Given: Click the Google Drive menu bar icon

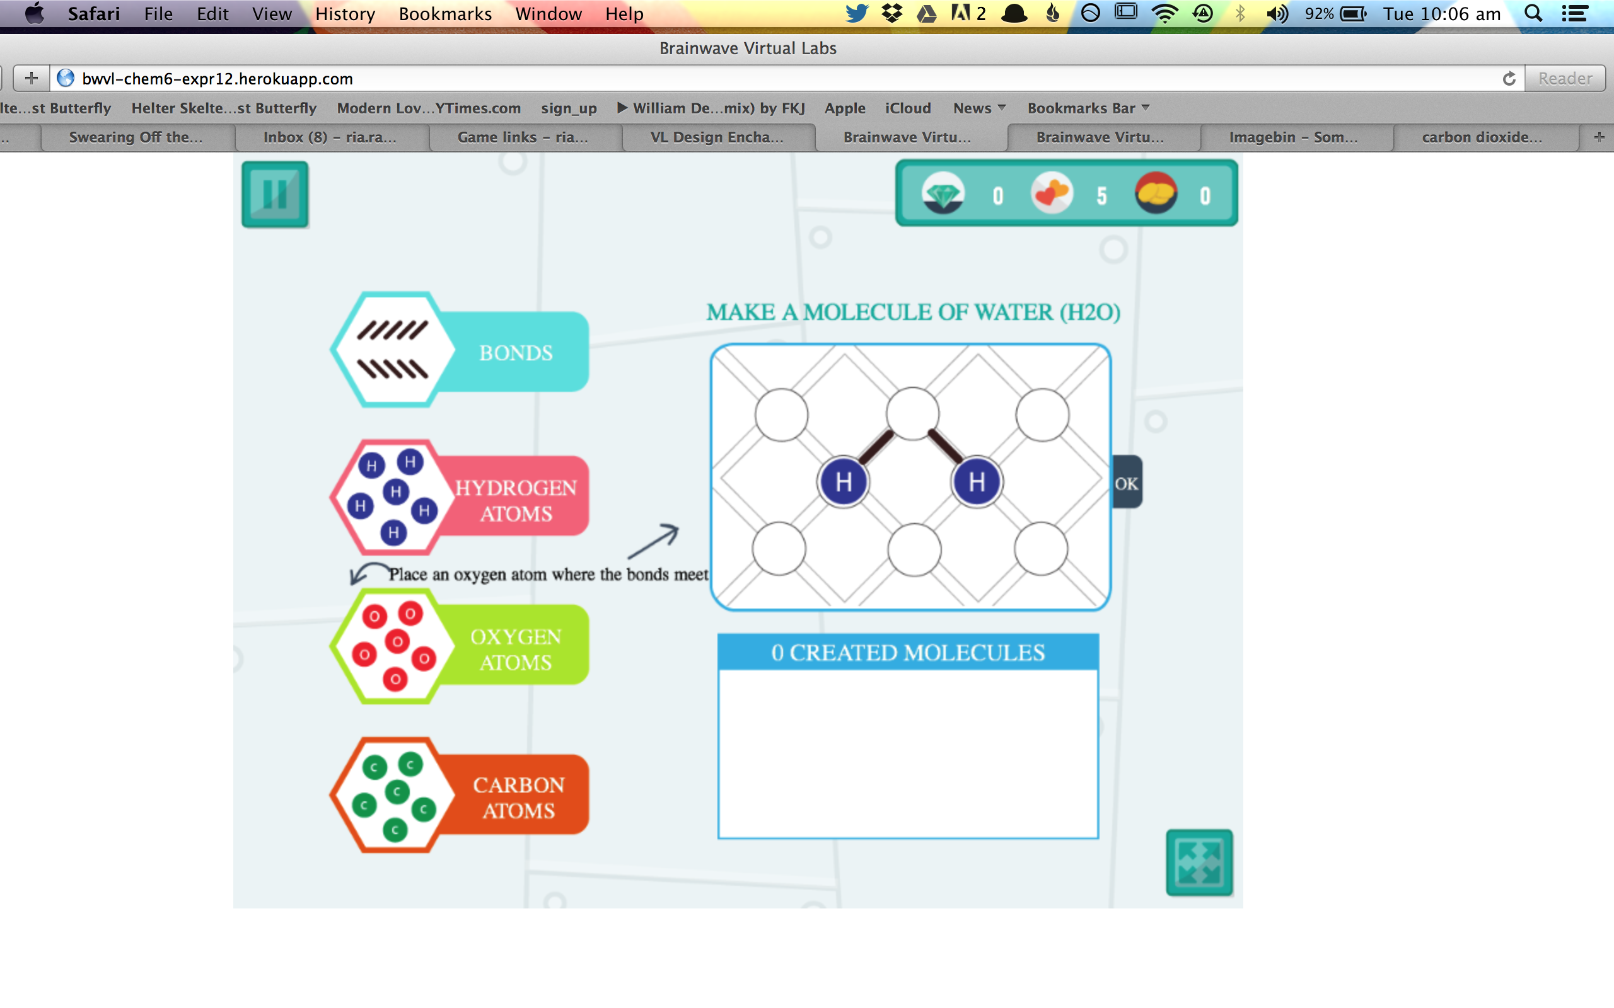Looking at the screenshot, I should point(926,13).
